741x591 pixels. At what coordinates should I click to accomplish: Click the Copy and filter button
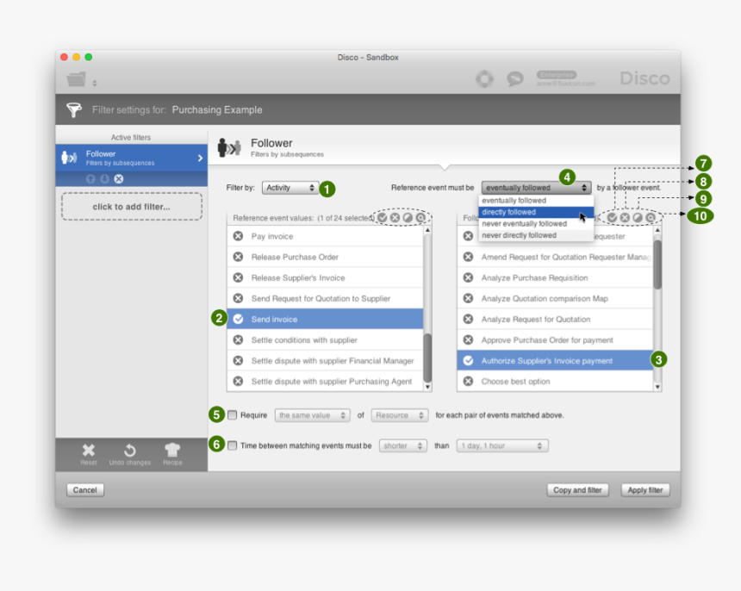(x=577, y=490)
